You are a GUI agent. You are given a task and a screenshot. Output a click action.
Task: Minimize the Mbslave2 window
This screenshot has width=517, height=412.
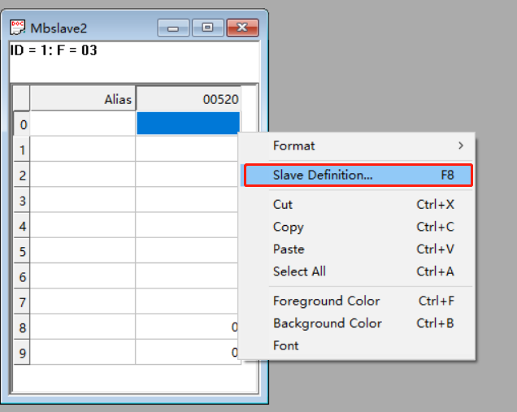pos(172,28)
